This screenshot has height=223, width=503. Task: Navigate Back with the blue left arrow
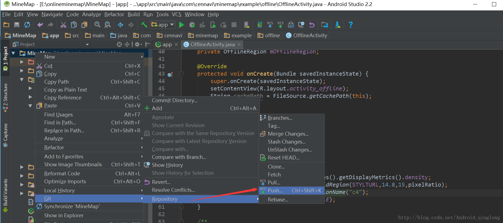121,25
